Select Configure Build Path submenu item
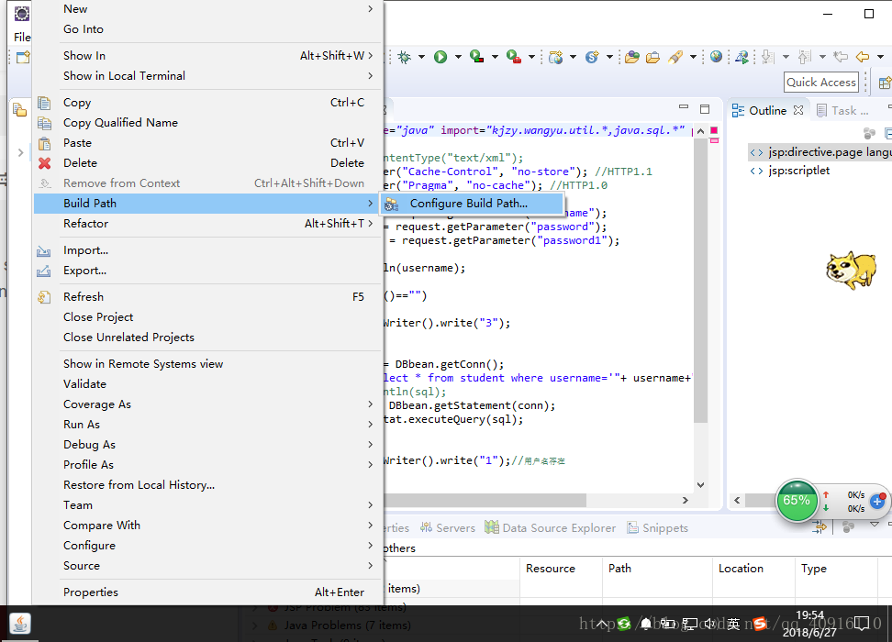Image resolution: width=892 pixels, height=642 pixels. 472,204
